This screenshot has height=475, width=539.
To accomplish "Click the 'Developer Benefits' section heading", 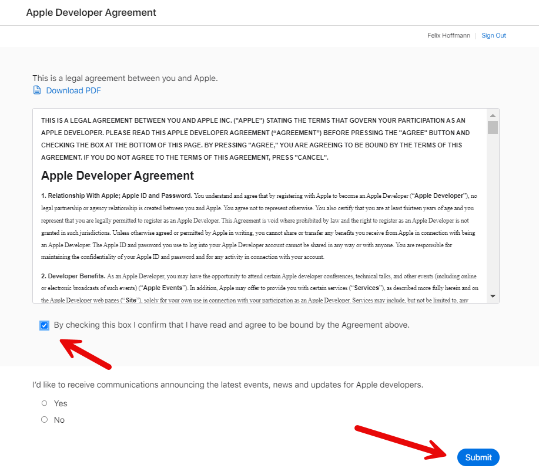I will 73,276.
